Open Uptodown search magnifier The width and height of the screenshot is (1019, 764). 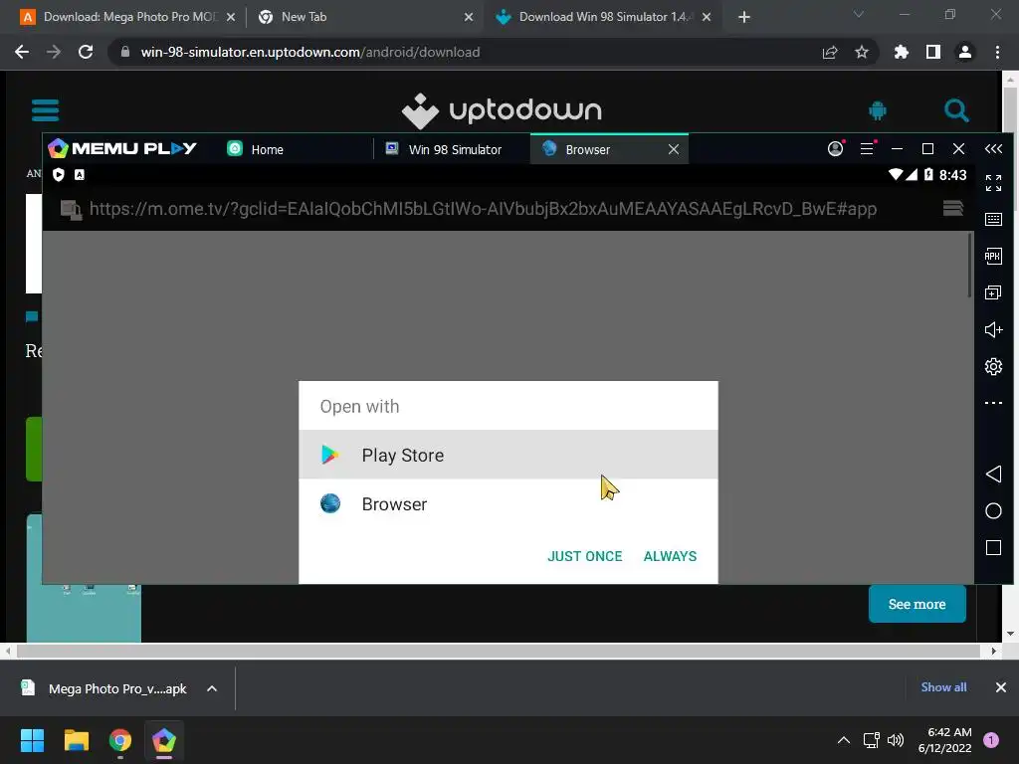956,110
